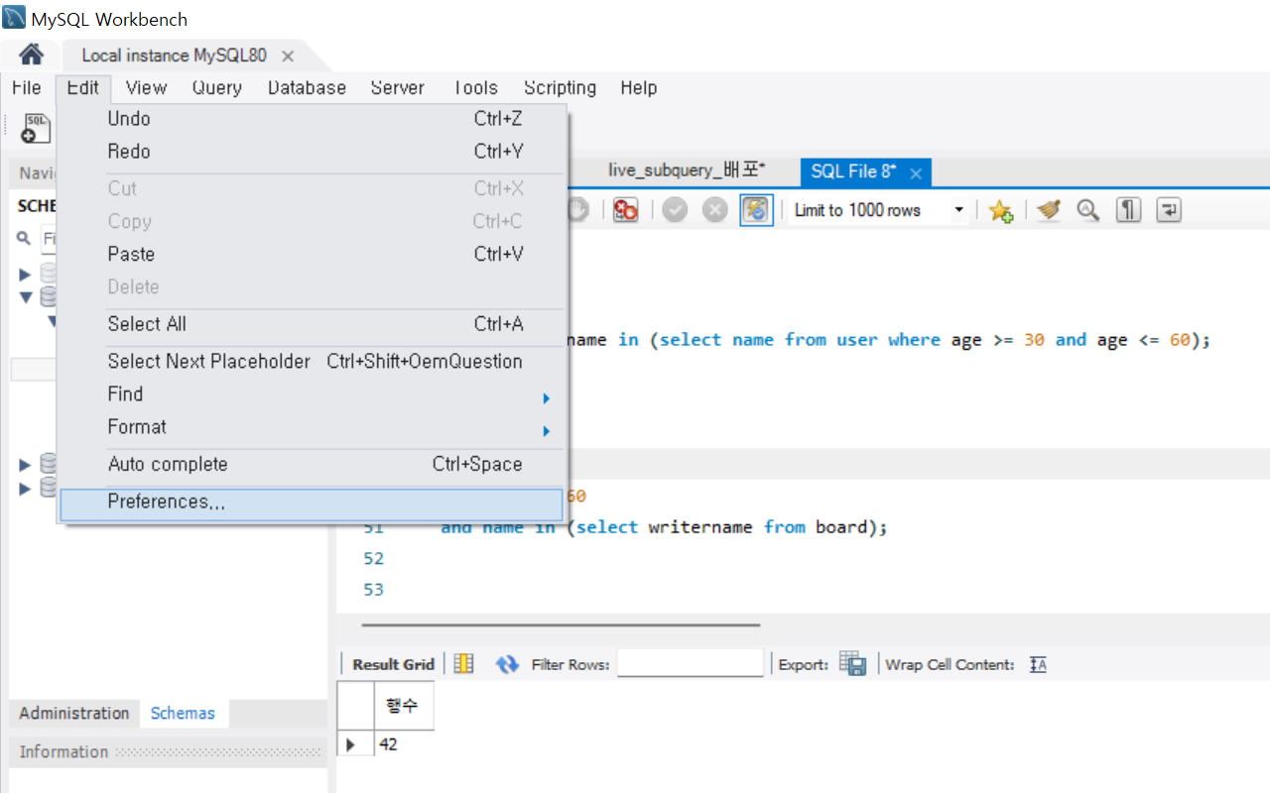Viewport: 1270px width, 793px height.
Task: Toggle Wrap Cell Content icon
Action: 1038,664
